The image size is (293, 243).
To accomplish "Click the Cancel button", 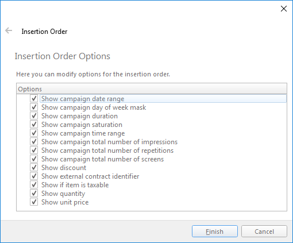I will coord(264,232).
